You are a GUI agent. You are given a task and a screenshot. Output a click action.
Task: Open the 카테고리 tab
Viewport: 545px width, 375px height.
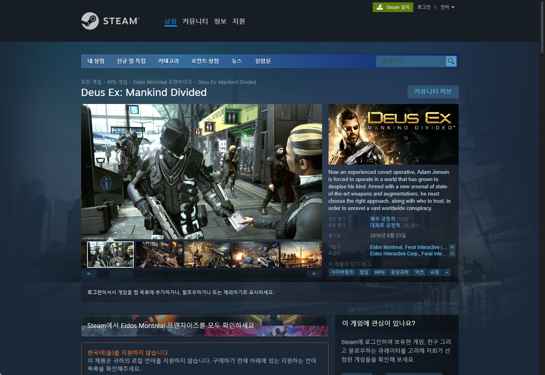tap(168, 61)
